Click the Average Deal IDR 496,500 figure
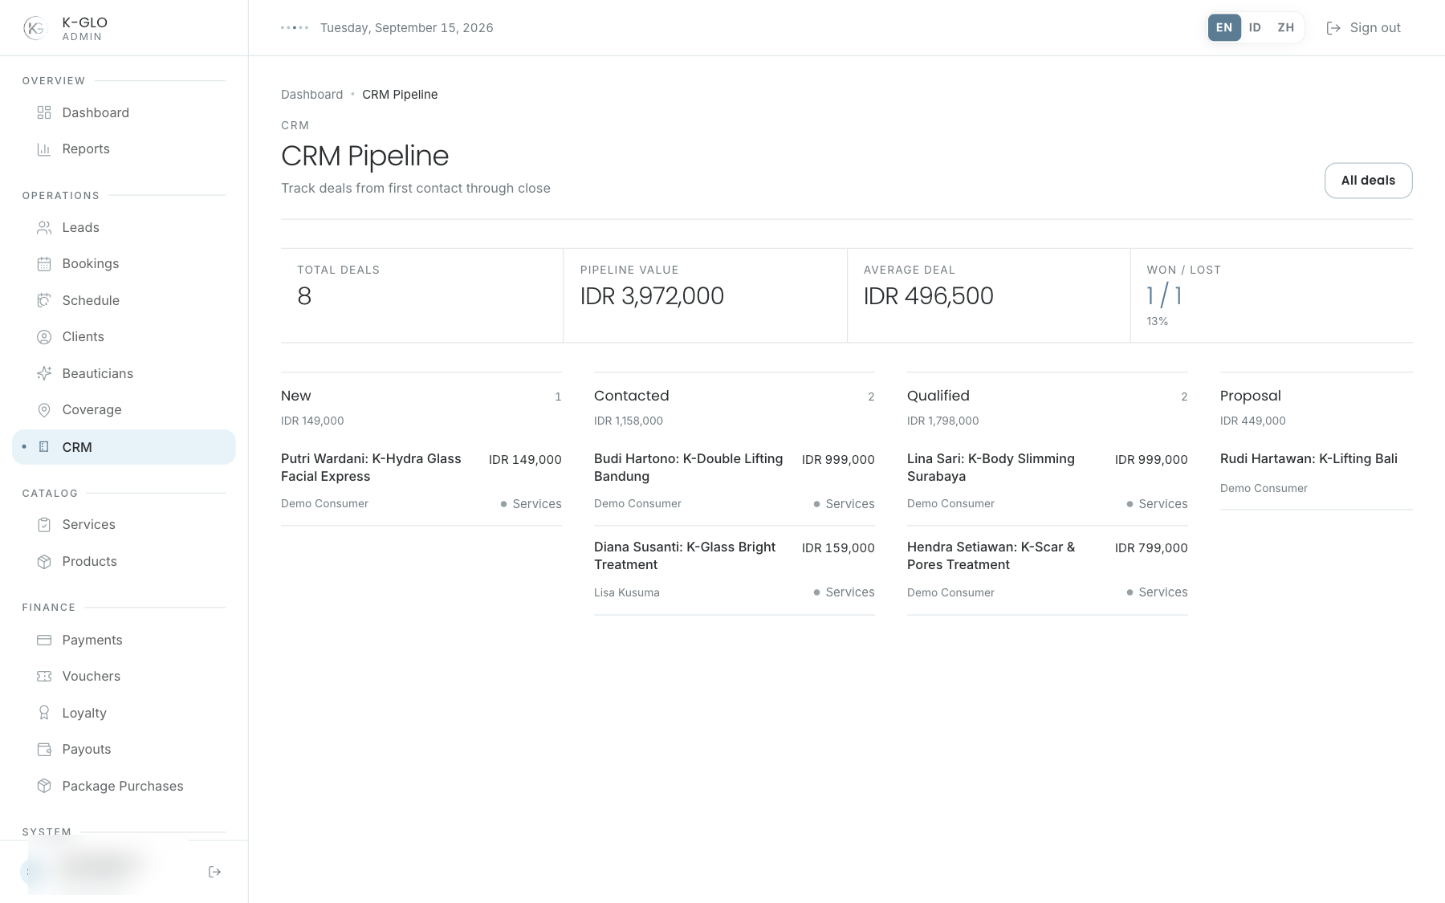1445x903 pixels. 928,296
